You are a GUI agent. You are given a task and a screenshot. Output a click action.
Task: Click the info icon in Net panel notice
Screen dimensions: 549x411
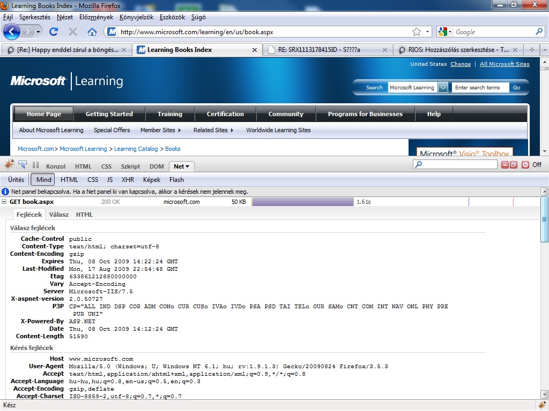[5, 192]
